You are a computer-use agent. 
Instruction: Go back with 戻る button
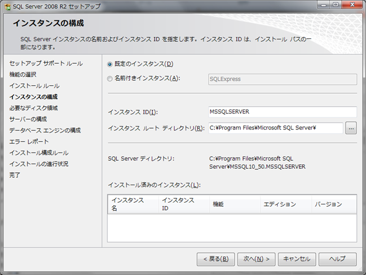click(x=215, y=259)
